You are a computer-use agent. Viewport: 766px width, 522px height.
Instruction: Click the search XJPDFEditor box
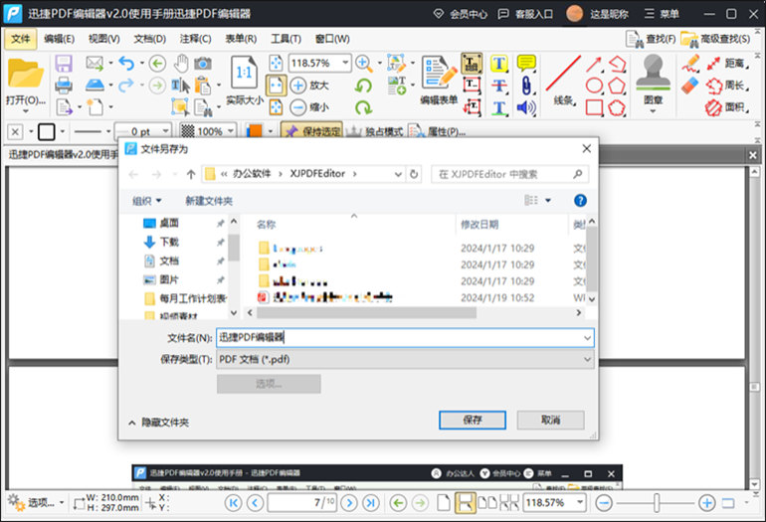point(509,174)
